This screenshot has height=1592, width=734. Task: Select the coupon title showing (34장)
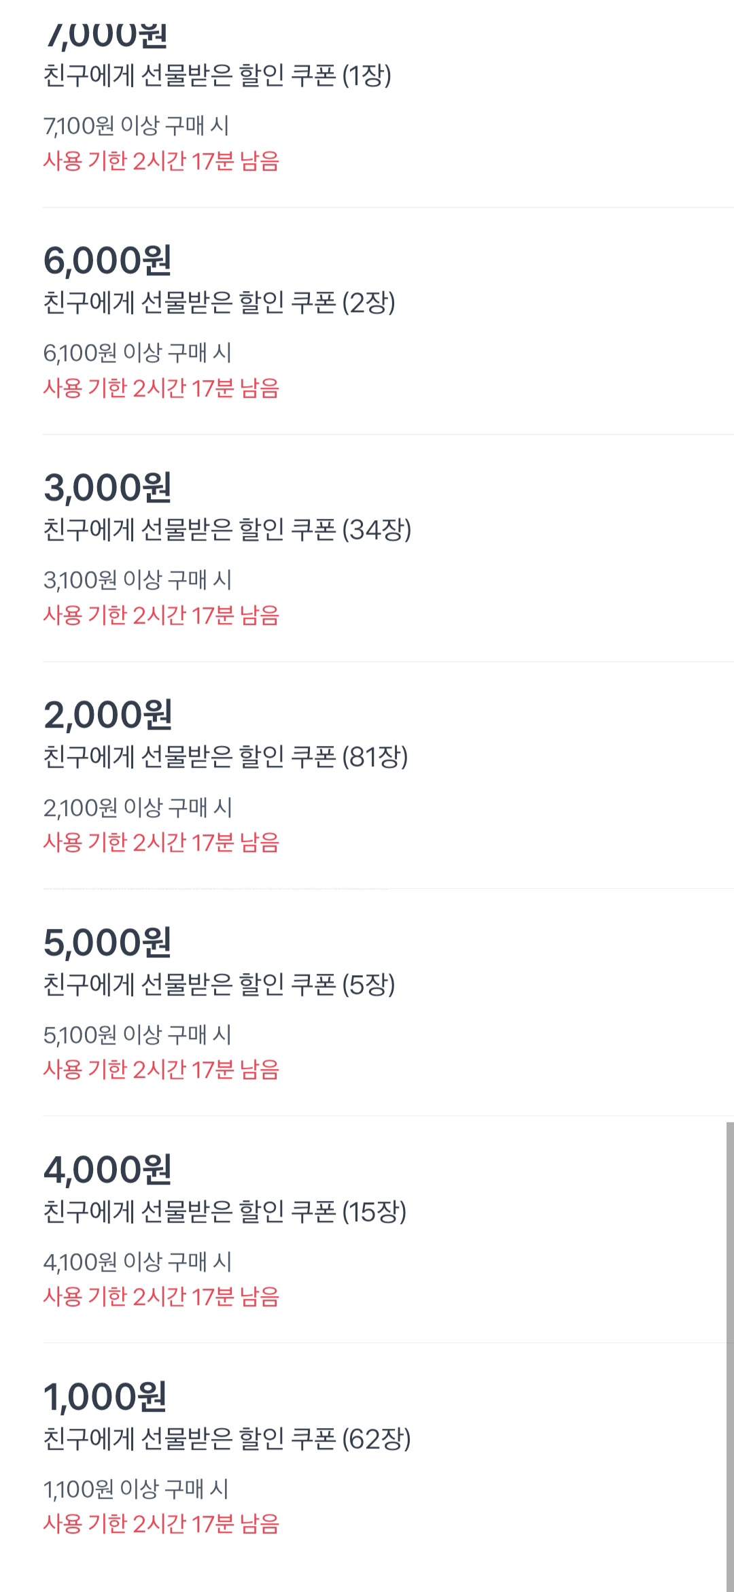[x=227, y=530]
